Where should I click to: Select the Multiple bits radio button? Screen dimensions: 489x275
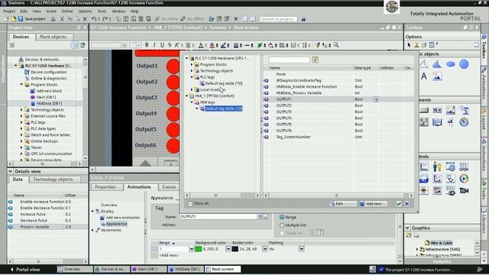click(282, 225)
